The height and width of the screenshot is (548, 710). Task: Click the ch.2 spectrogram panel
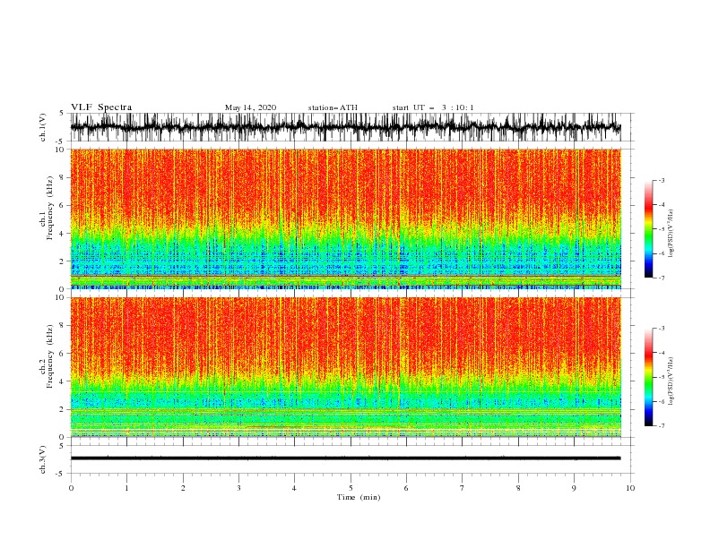coord(346,367)
